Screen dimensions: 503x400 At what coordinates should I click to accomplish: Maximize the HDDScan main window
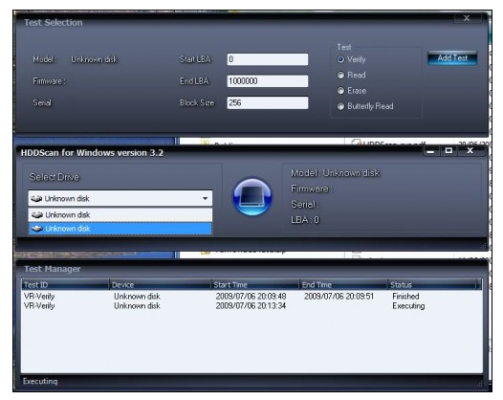tap(448, 150)
